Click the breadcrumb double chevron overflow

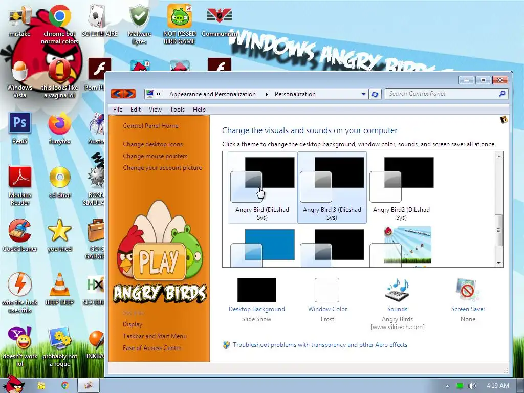click(x=159, y=94)
